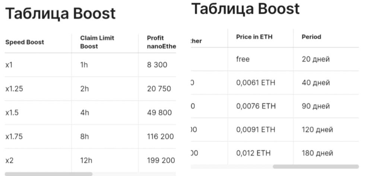Screen dimensions: 367x176
Task: Click the Profit nanoEther column header
Action: (x=161, y=42)
